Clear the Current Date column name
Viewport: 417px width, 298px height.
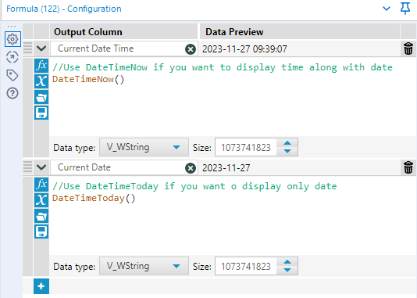click(x=191, y=168)
